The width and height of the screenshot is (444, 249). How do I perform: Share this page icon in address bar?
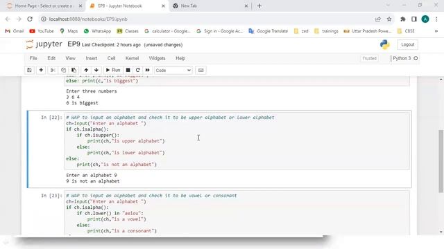(377, 19)
